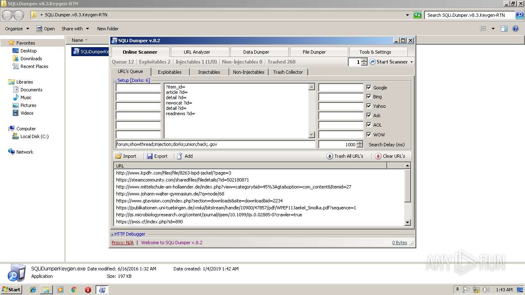This screenshot has height=295, width=525.
Task: Select the Injectables sub-tab
Action: (x=209, y=72)
